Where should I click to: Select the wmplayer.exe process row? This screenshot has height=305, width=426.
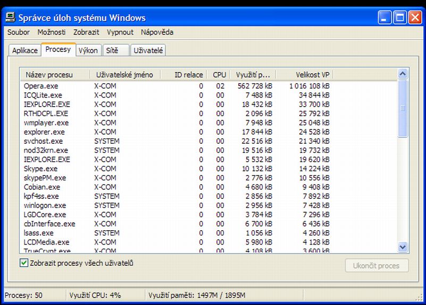tap(44, 123)
